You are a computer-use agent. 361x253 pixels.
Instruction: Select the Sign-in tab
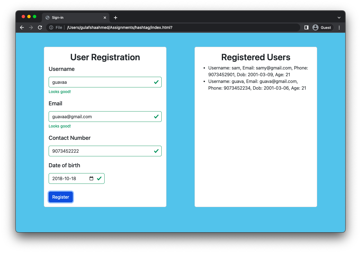76,18
